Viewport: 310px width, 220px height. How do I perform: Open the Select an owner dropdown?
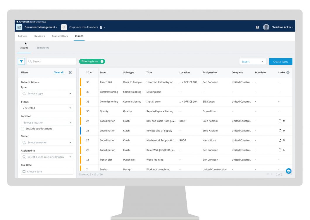47,142
